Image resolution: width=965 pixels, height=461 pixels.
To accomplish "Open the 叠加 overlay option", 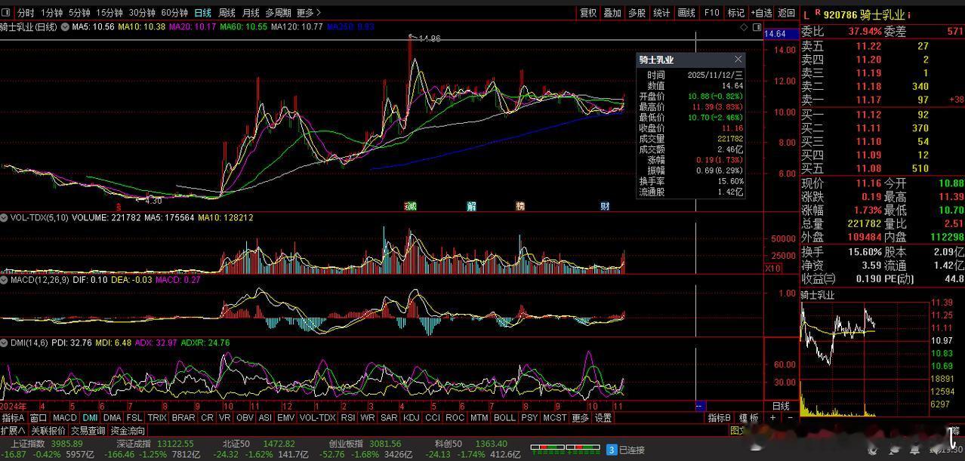I will pyautogui.click(x=612, y=13).
